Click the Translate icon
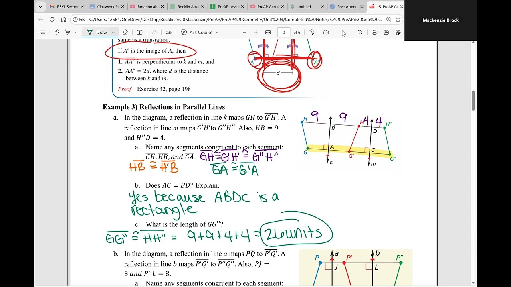The width and height of the screenshot is (511, 287). click(x=168, y=32)
